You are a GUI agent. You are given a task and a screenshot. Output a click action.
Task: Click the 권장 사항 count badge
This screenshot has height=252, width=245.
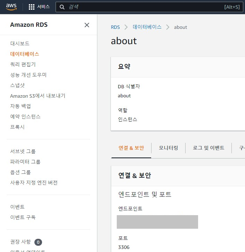point(38,242)
